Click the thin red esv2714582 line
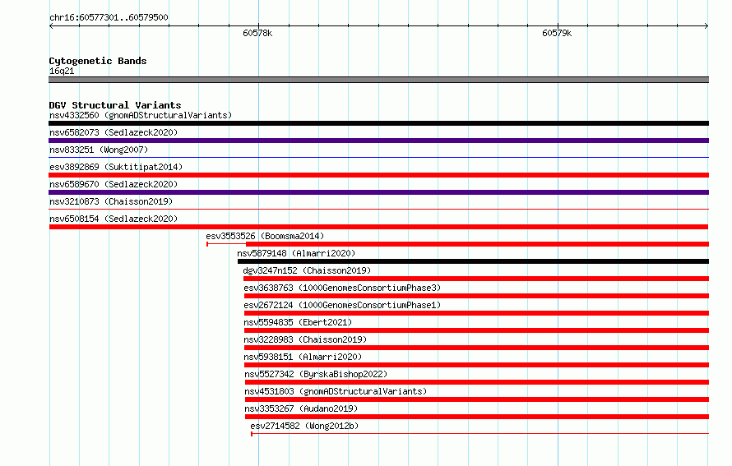 coord(480,434)
